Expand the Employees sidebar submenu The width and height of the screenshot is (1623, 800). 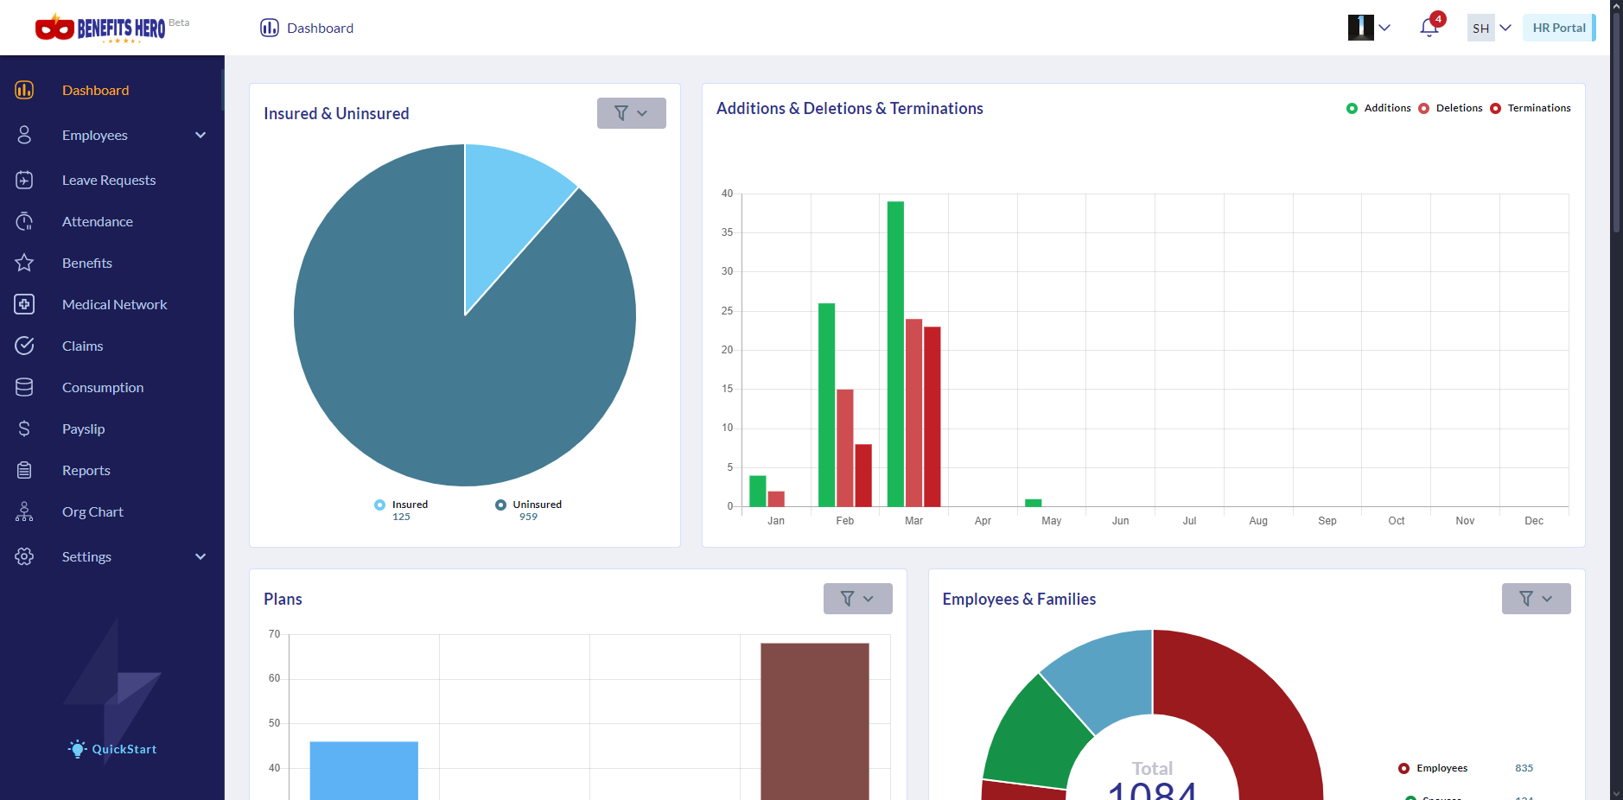tap(200, 135)
